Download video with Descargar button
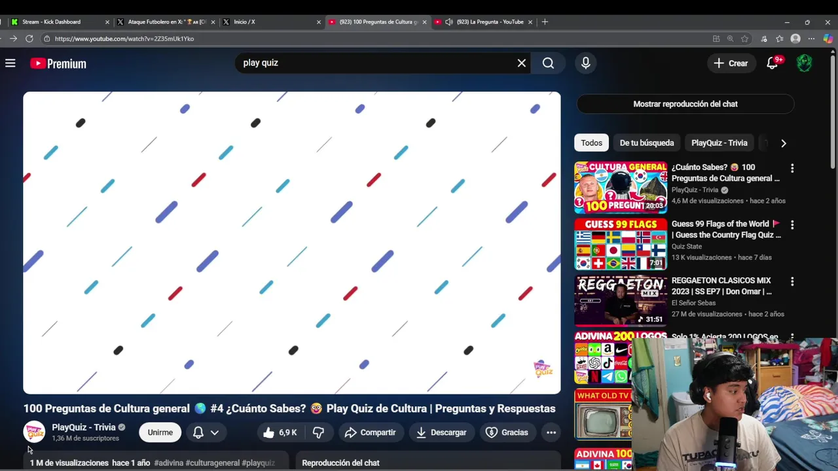Screen dimensions: 838x471 click(x=442, y=432)
